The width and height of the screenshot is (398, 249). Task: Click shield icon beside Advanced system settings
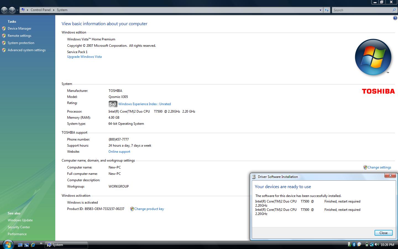pos(4,50)
